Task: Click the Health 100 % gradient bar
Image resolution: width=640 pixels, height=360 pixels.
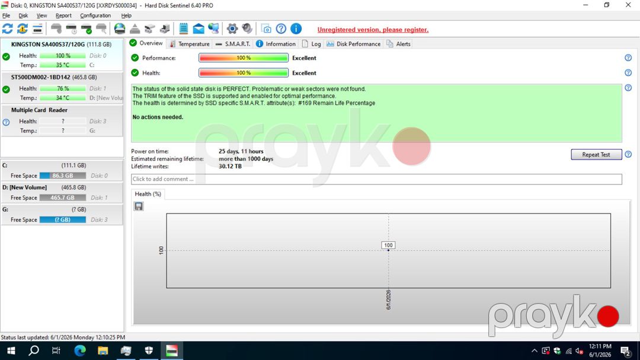Action: [244, 73]
